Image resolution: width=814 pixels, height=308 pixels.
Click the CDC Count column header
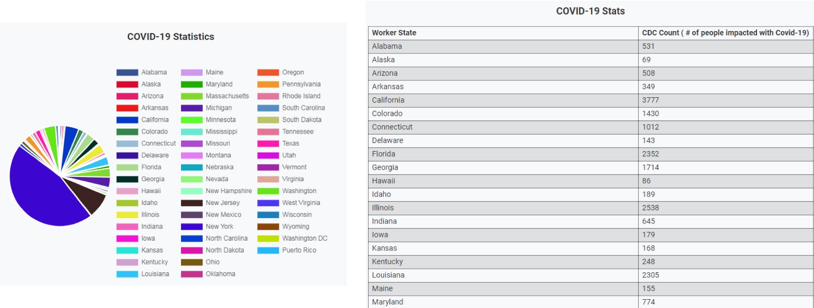click(725, 33)
